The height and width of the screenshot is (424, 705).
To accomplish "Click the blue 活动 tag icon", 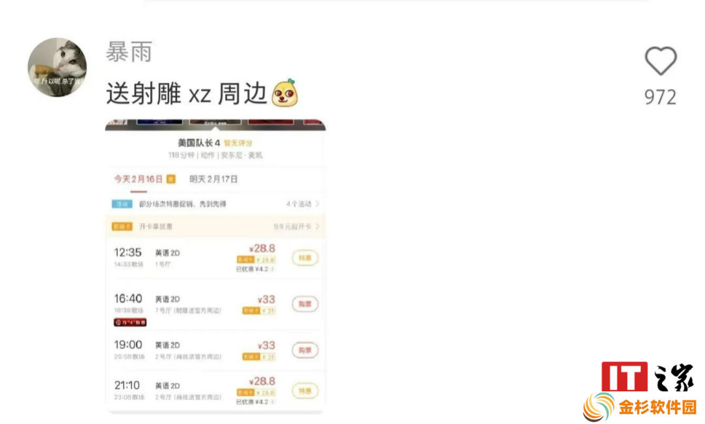I will [x=122, y=204].
